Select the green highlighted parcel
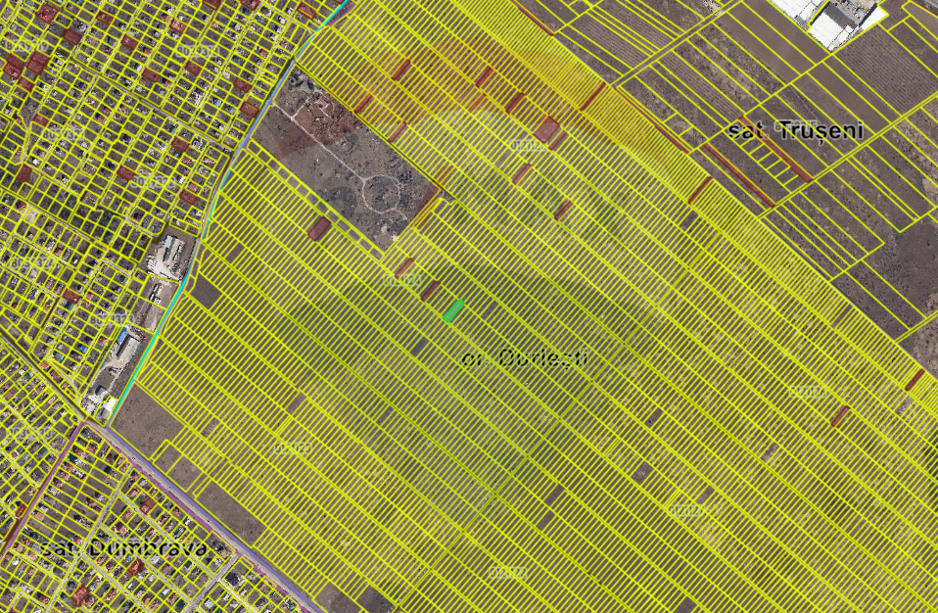938x613 pixels. pyautogui.click(x=452, y=311)
